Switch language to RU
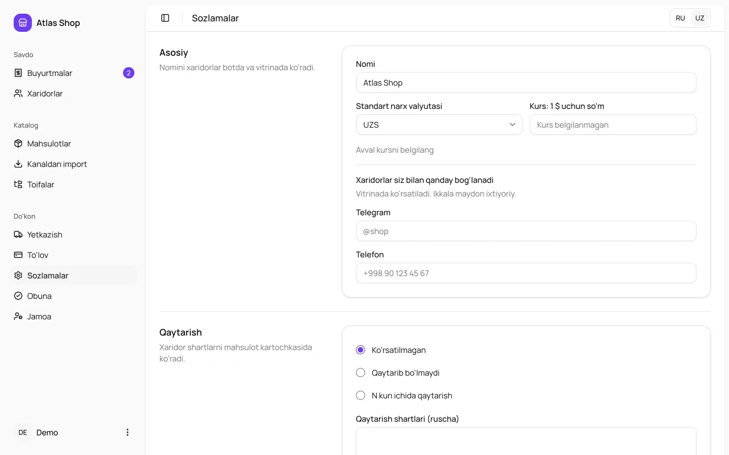Image resolution: width=729 pixels, height=455 pixels. 680,18
